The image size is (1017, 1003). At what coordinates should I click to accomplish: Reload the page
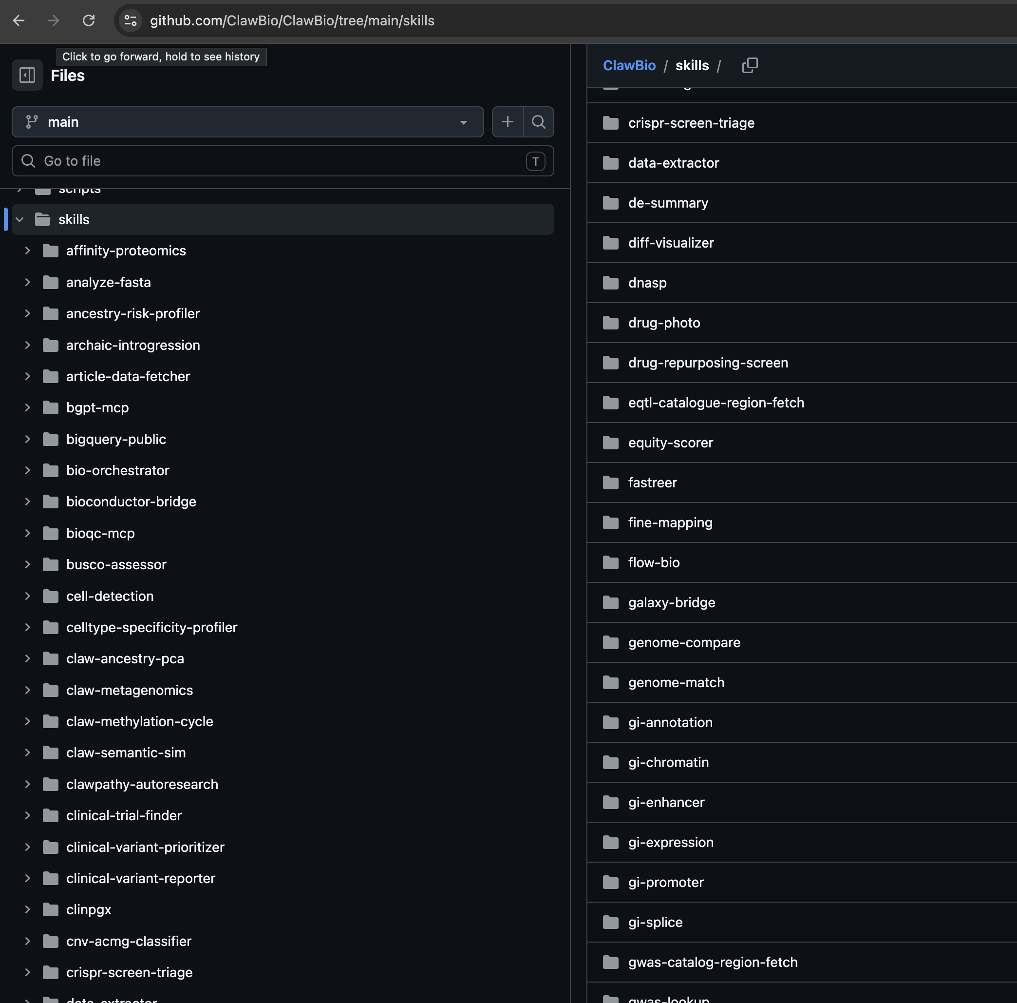tap(89, 20)
